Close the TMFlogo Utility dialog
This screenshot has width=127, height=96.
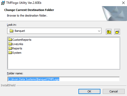[123, 3]
